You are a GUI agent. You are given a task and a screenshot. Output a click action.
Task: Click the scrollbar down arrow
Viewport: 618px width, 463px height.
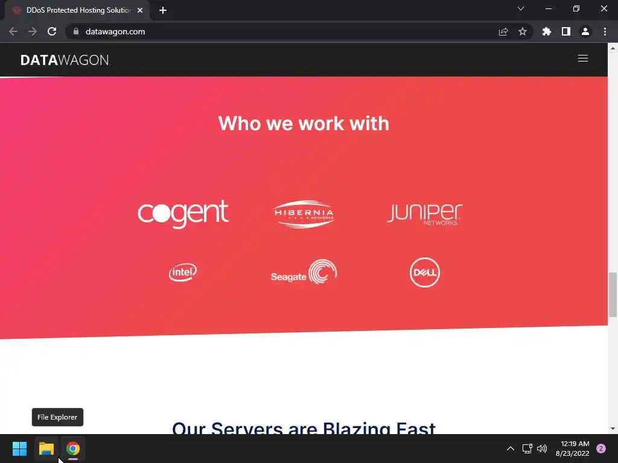tap(613, 429)
